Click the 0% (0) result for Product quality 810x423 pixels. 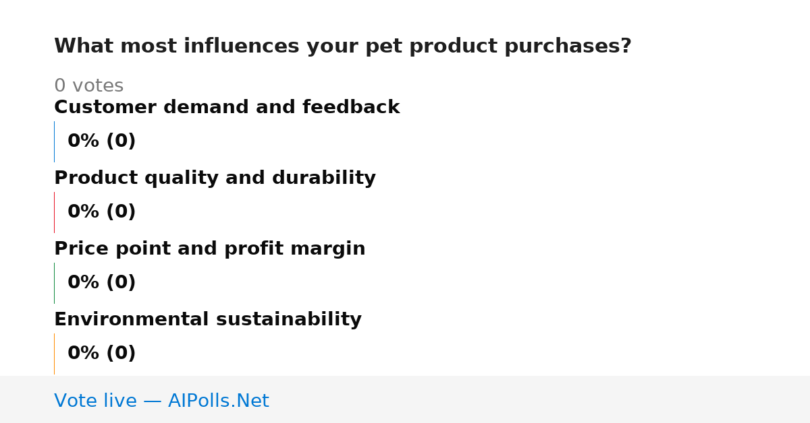pos(101,211)
